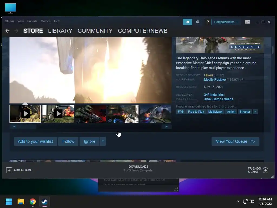The height and width of the screenshot is (208, 277).
Task: Select the fifth screenshot thumbnail
Action: (x=155, y=114)
